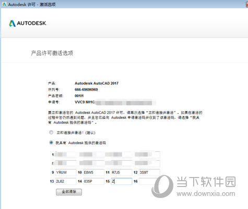Click the 申请号: label
Screen dimensions: 248x209
[54, 102]
